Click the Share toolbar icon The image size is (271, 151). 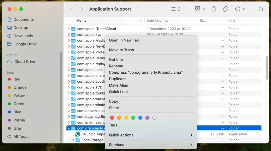[214, 9]
